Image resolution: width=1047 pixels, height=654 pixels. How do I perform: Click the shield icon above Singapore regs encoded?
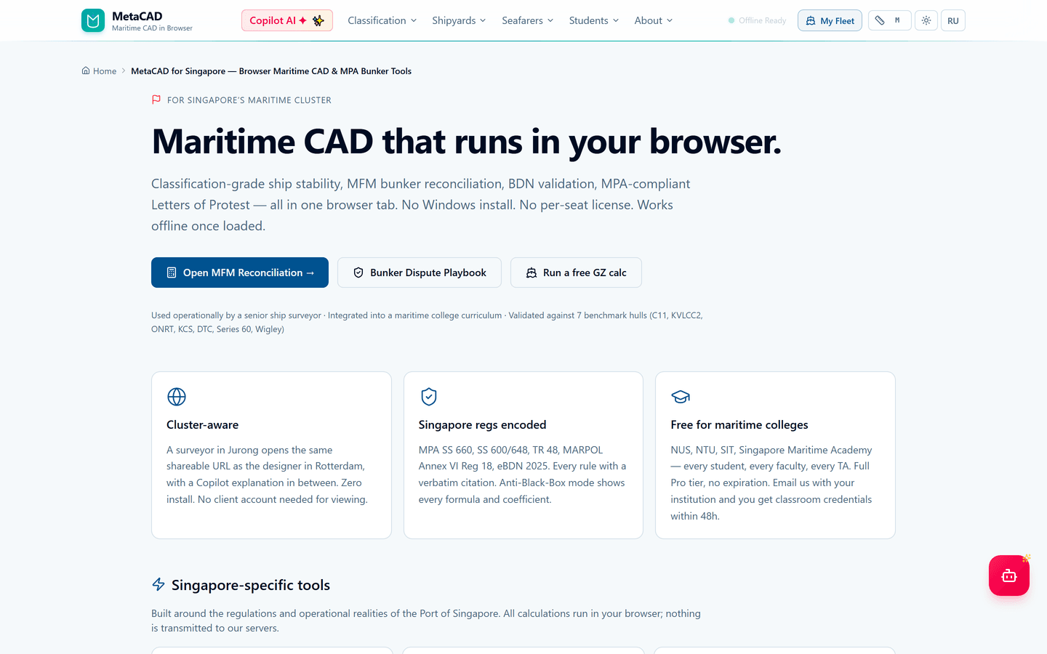(x=429, y=397)
